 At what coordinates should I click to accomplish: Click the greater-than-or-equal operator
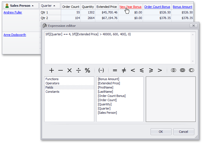[151, 70]
